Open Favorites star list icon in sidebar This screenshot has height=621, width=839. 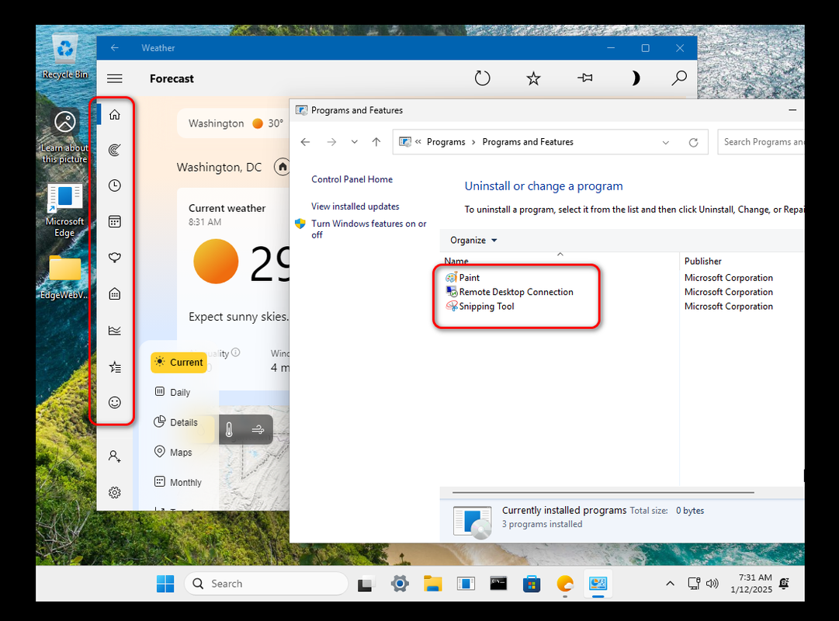[x=115, y=366]
